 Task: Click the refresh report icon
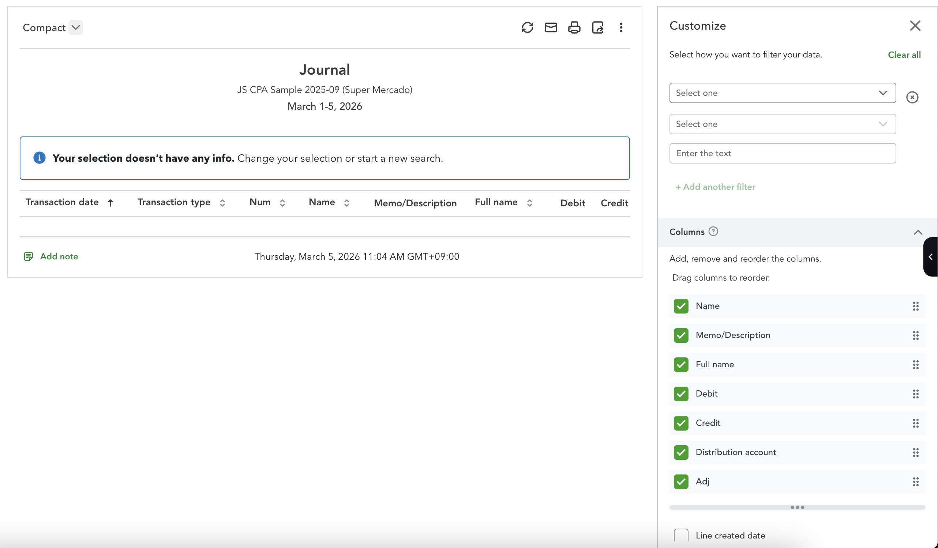click(x=527, y=27)
